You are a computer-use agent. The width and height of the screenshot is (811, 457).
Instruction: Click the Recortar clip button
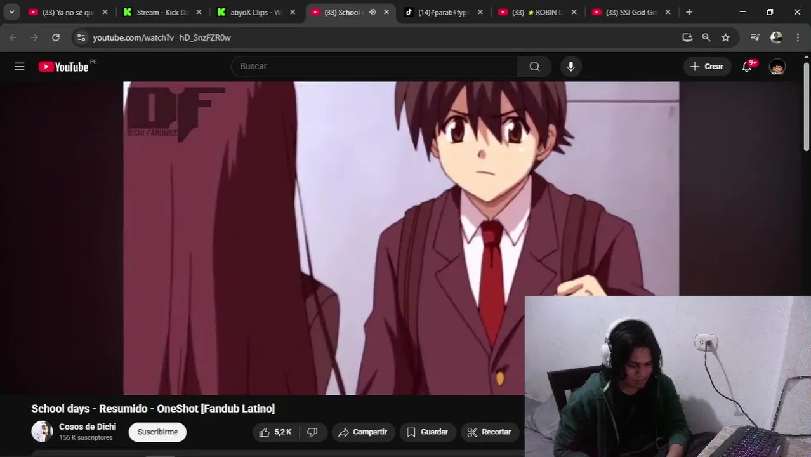489,432
